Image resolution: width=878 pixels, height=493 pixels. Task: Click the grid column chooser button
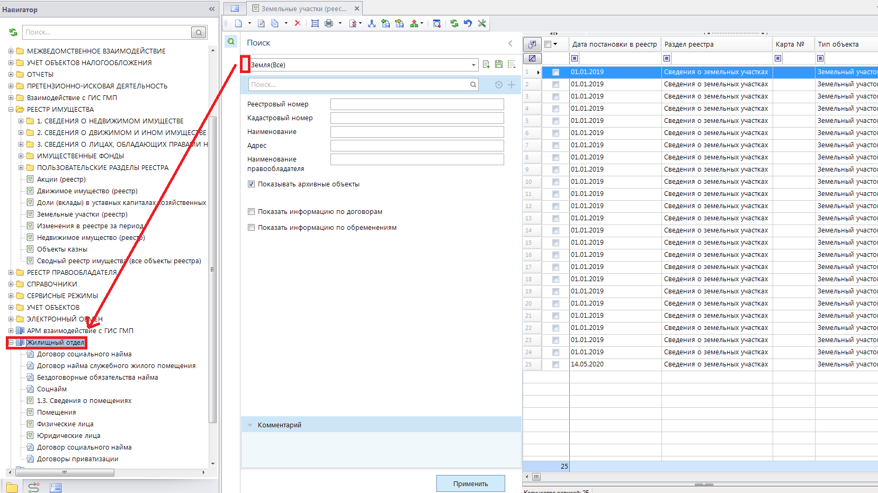click(532, 44)
